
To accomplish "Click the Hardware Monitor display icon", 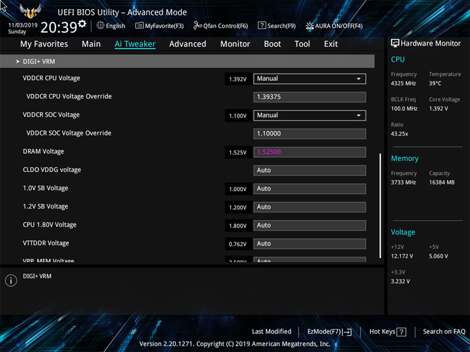I will [395, 44].
